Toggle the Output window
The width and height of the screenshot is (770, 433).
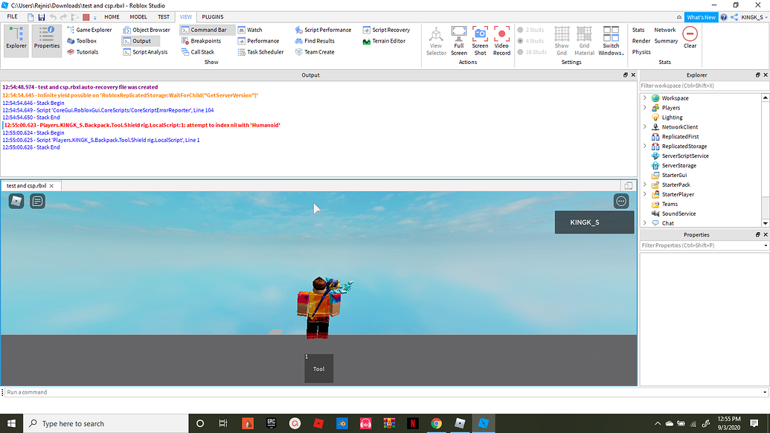point(141,41)
